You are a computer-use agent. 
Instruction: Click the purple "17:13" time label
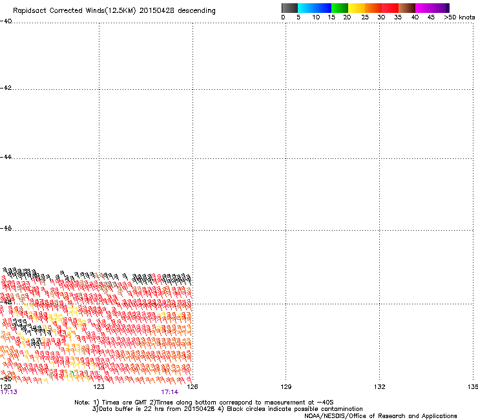coord(9,392)
